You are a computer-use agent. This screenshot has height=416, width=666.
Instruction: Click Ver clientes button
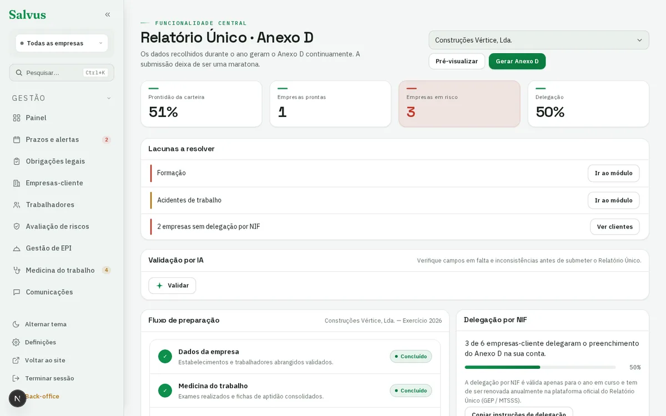[x=614, y=227]
